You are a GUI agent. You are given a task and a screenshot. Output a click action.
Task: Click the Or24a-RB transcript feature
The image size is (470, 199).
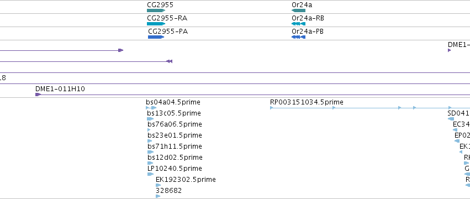click(298, 24)
